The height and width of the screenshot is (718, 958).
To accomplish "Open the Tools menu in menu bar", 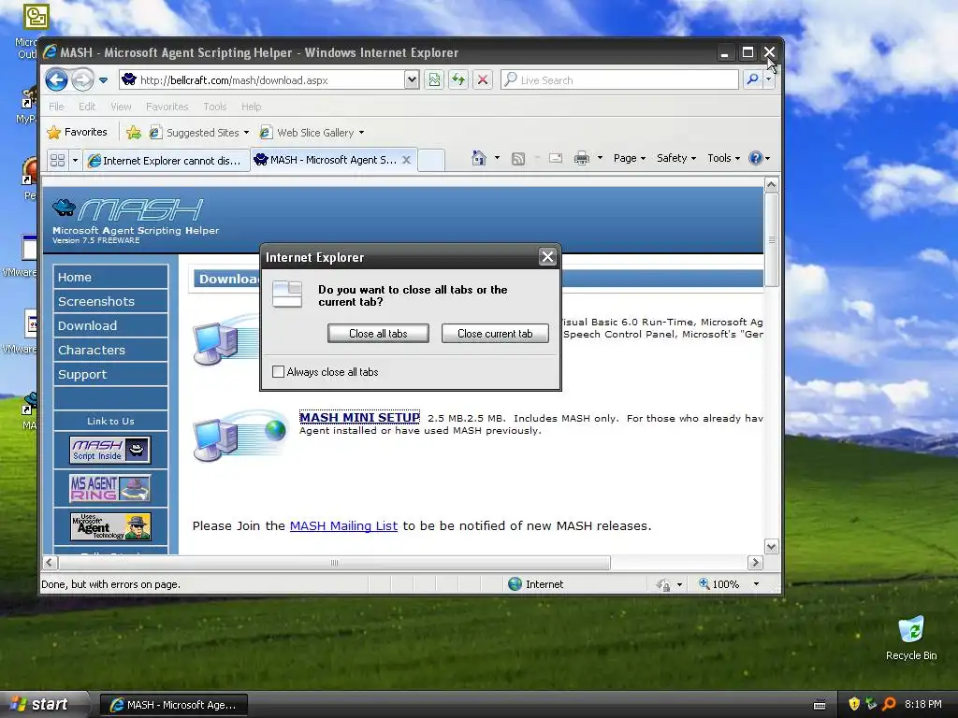I will (x=214, y=107).
